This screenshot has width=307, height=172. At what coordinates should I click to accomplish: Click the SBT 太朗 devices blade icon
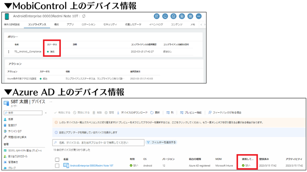click(x=6, y=103)
